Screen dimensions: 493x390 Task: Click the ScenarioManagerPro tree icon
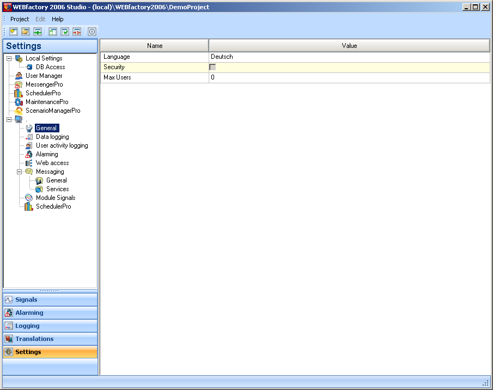coord(19,111)
